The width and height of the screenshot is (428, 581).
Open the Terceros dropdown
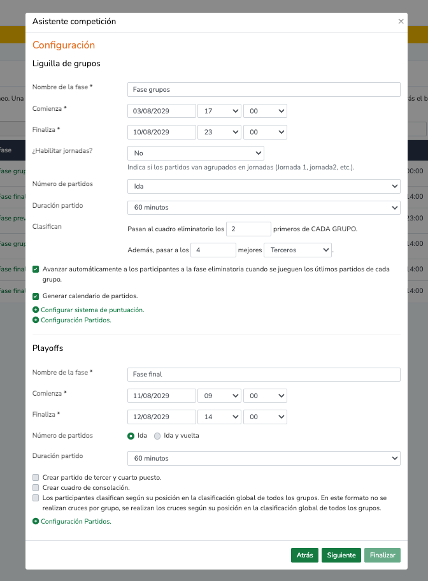298,250
